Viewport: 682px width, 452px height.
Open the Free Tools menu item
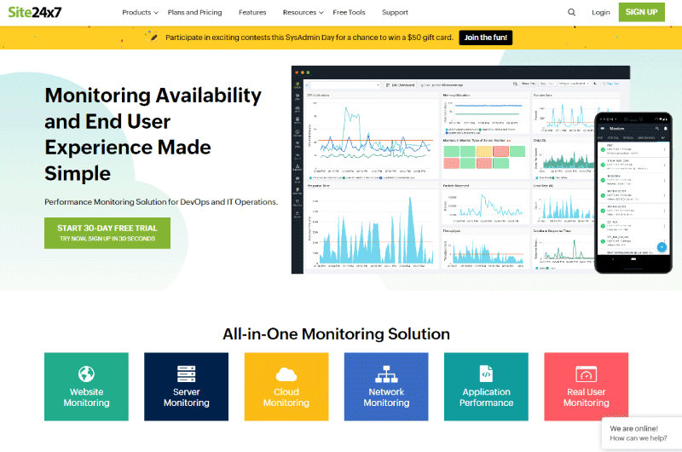point(349,12)
